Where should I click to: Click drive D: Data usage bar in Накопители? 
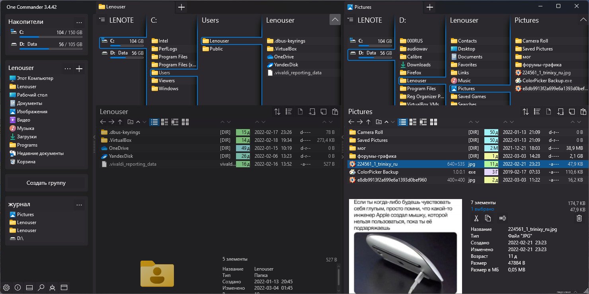pyautogui.click(x=47, y=49)
